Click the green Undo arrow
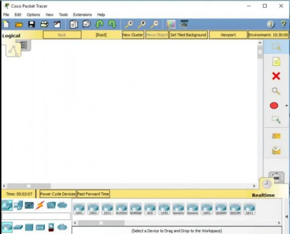This screenshot has width=290, height=234. [x=100, y=24]
